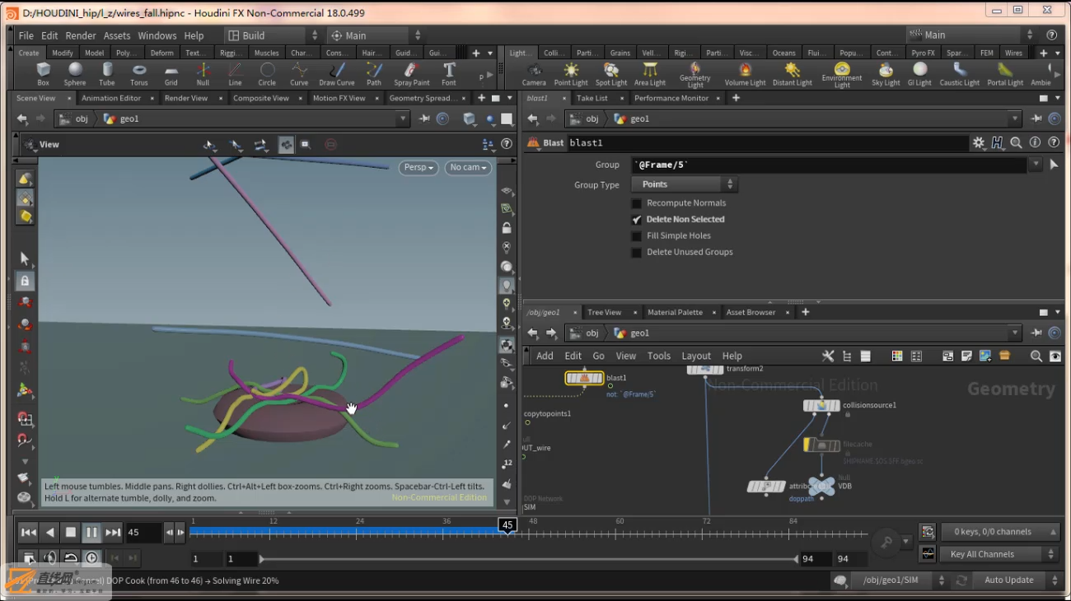The image size is (1071, 601).
Task: Open the Persp viewport dropdown
Action: [x=419, y=167]
